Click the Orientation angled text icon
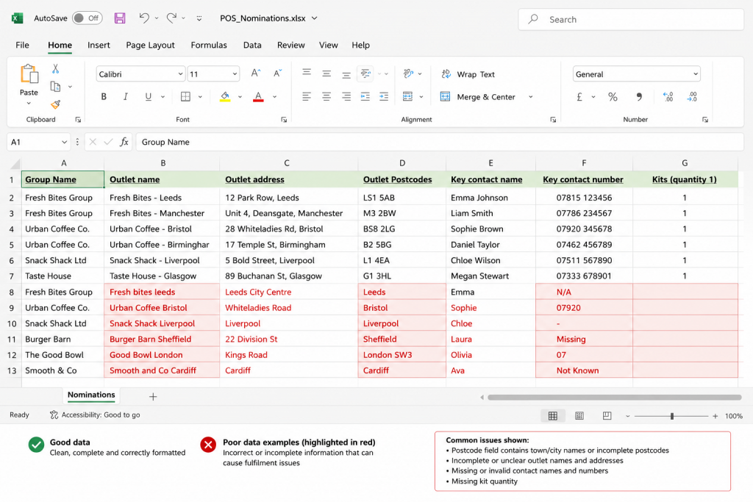 [408, 73]
